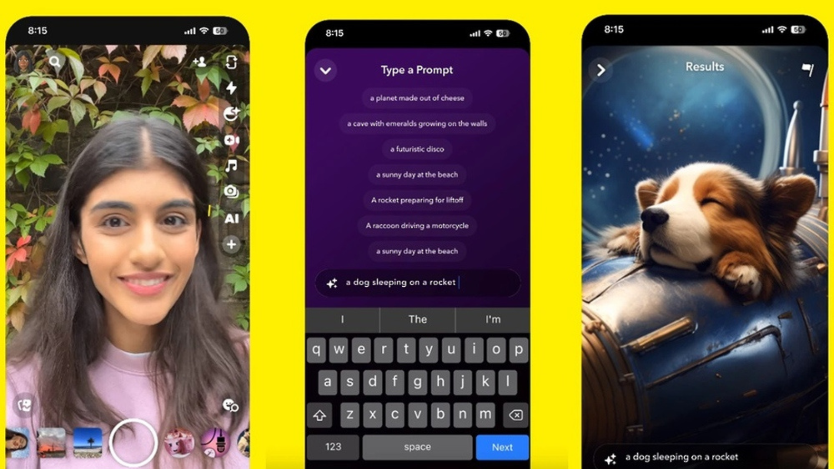Select 'A raccoon driving a motorcycle' prompt
Viewport: 834px width, 469px height.
(x=417, y=226)
